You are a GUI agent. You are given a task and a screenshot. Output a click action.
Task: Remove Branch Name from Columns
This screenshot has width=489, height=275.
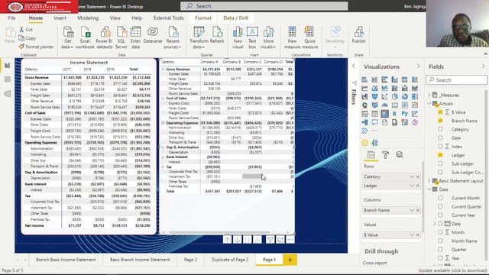(418, 211)
